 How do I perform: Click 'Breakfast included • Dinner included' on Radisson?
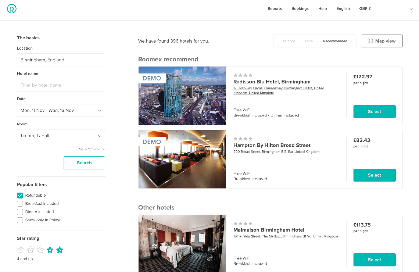pos(266,115)
